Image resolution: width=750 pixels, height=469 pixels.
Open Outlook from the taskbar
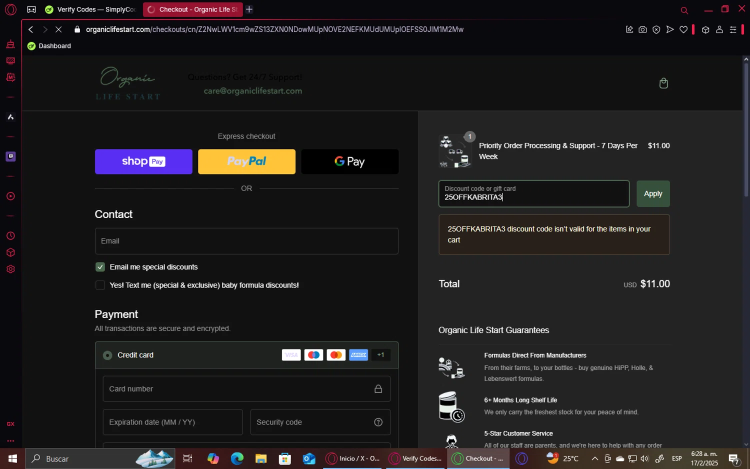coord(309,458)
